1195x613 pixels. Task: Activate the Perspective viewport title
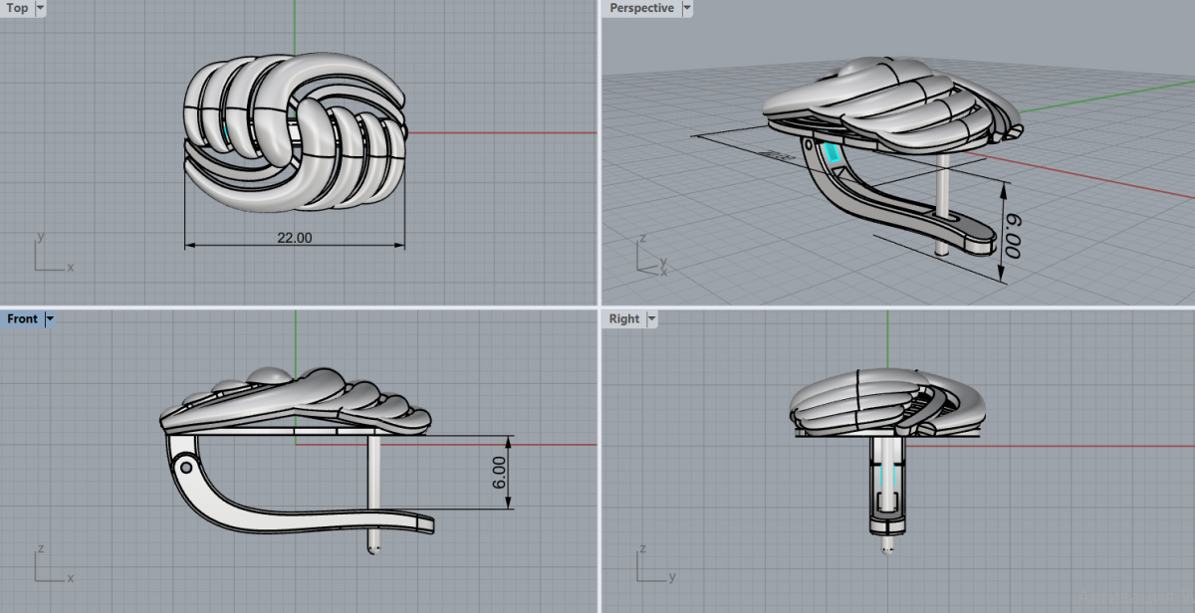pos(641,8)
